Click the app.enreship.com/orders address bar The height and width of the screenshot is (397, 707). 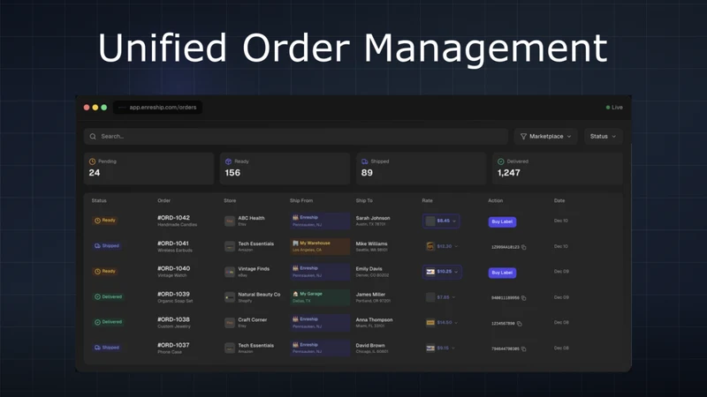(x=158, y=107)
